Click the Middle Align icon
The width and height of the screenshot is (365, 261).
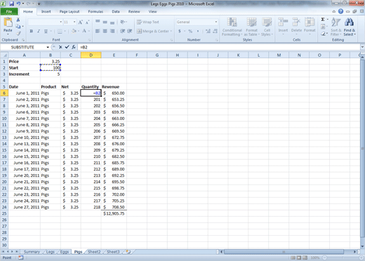tap(105, 22)
